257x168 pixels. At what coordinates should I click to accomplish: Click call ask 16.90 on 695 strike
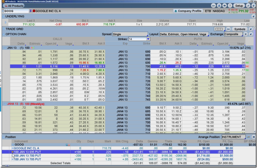(x=98, y=63)
